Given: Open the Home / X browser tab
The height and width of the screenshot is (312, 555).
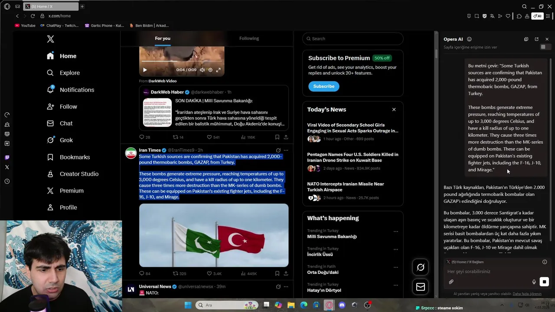Looking at the screenshot, I should (x=50, y=6).
